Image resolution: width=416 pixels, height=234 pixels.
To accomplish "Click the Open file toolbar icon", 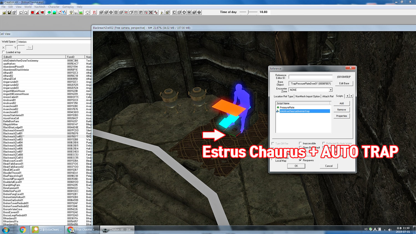I will (x=4, y=12).
